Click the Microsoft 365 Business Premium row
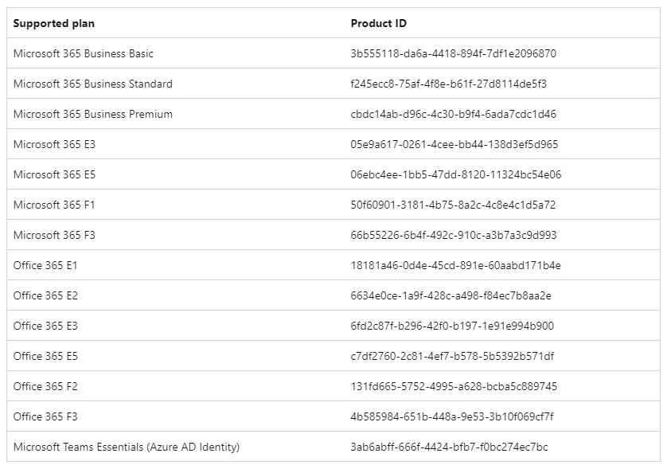This screenshot has height=469, width=671. pos(93,114)
